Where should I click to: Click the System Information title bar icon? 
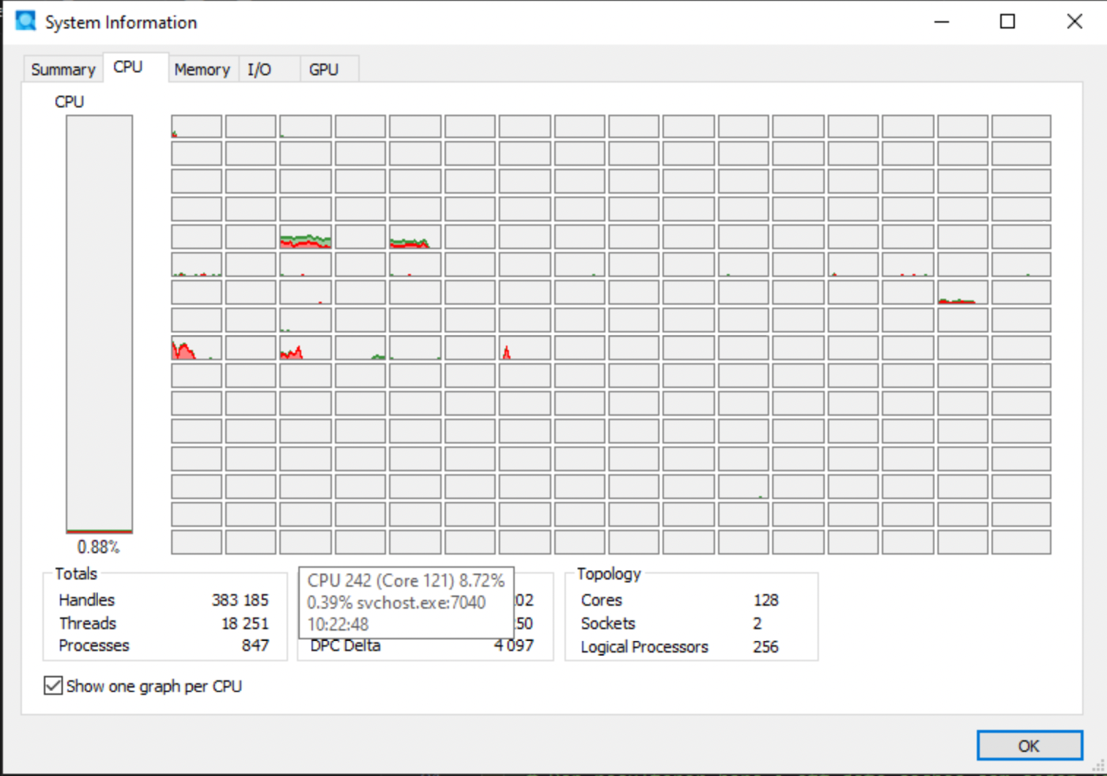point(26,21)
